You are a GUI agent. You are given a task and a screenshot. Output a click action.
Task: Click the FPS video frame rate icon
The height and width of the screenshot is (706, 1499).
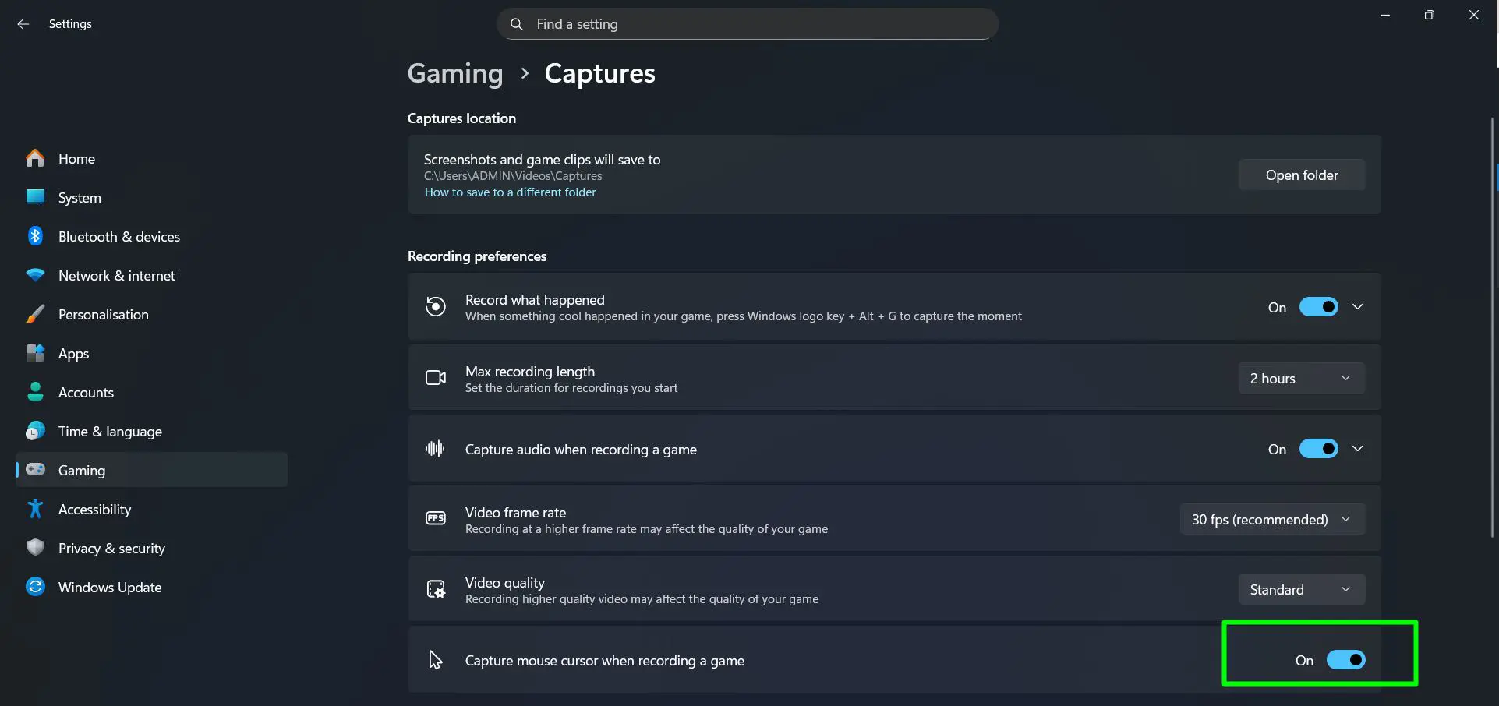click(435, 518)
